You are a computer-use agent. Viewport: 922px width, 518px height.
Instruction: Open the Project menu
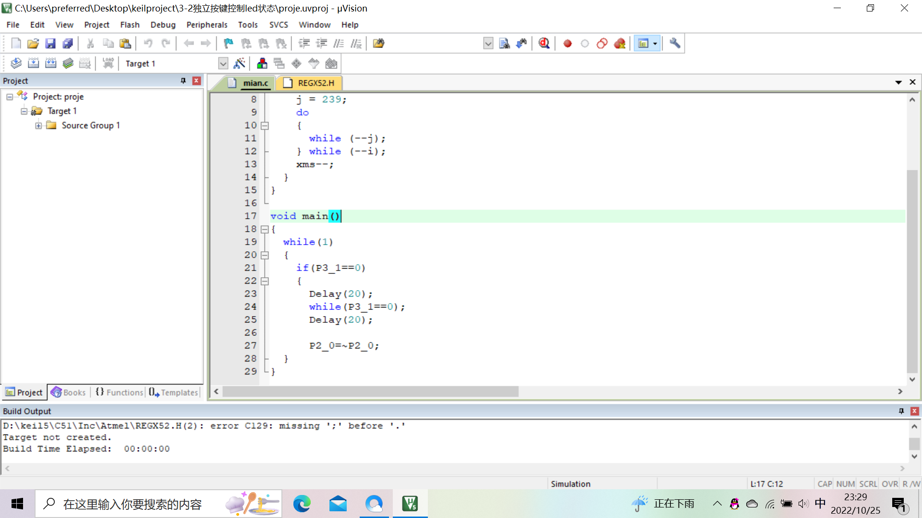point(97,25)
